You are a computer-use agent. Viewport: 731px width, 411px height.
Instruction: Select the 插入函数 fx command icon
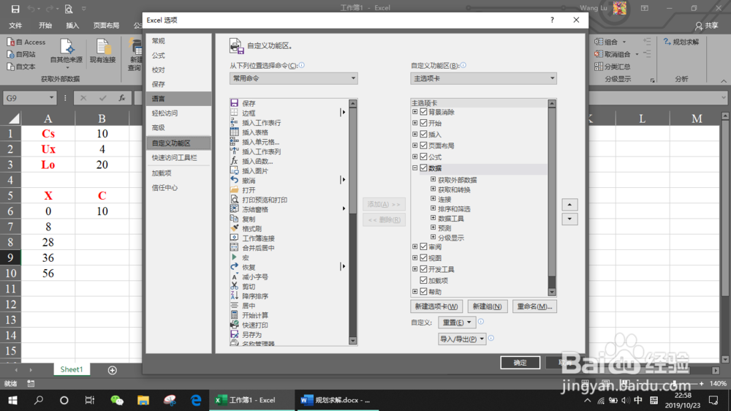click(x=235, y=161)
